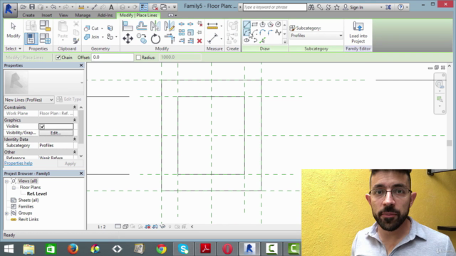Switch to Modify | Place Lines tab
The width and height of the screenshot is (456, 256).
coord(138,15)
